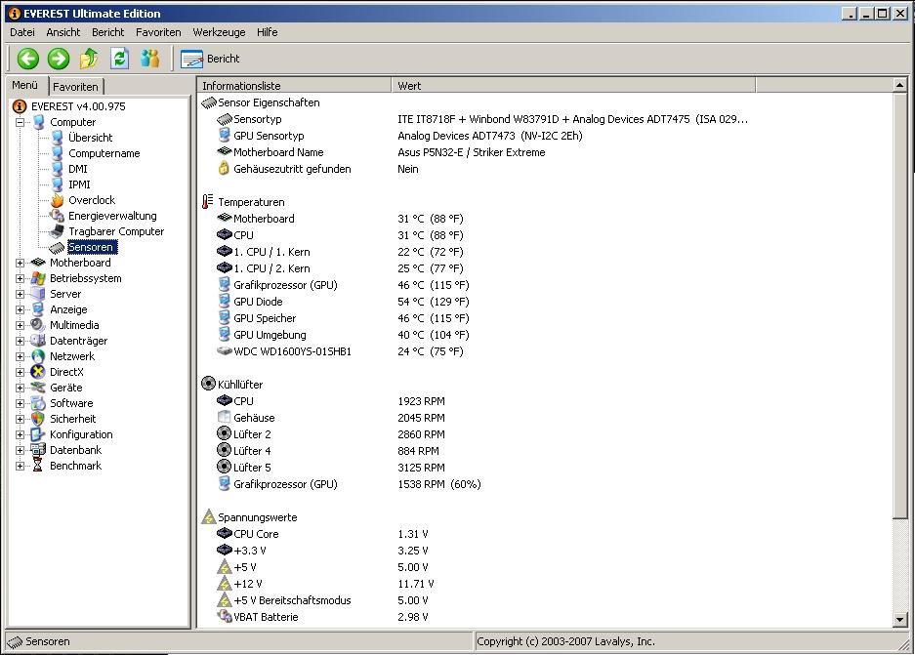Click the scroll down arrow of list
915x655 pixels.
899,620
